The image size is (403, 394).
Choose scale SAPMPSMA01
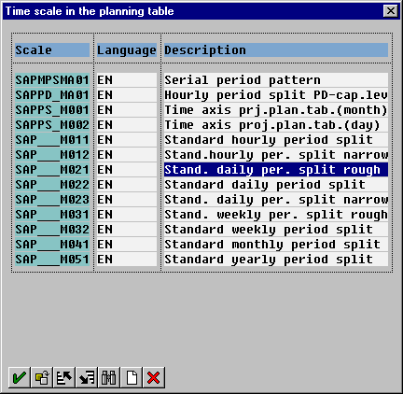[x=52, y=80]
